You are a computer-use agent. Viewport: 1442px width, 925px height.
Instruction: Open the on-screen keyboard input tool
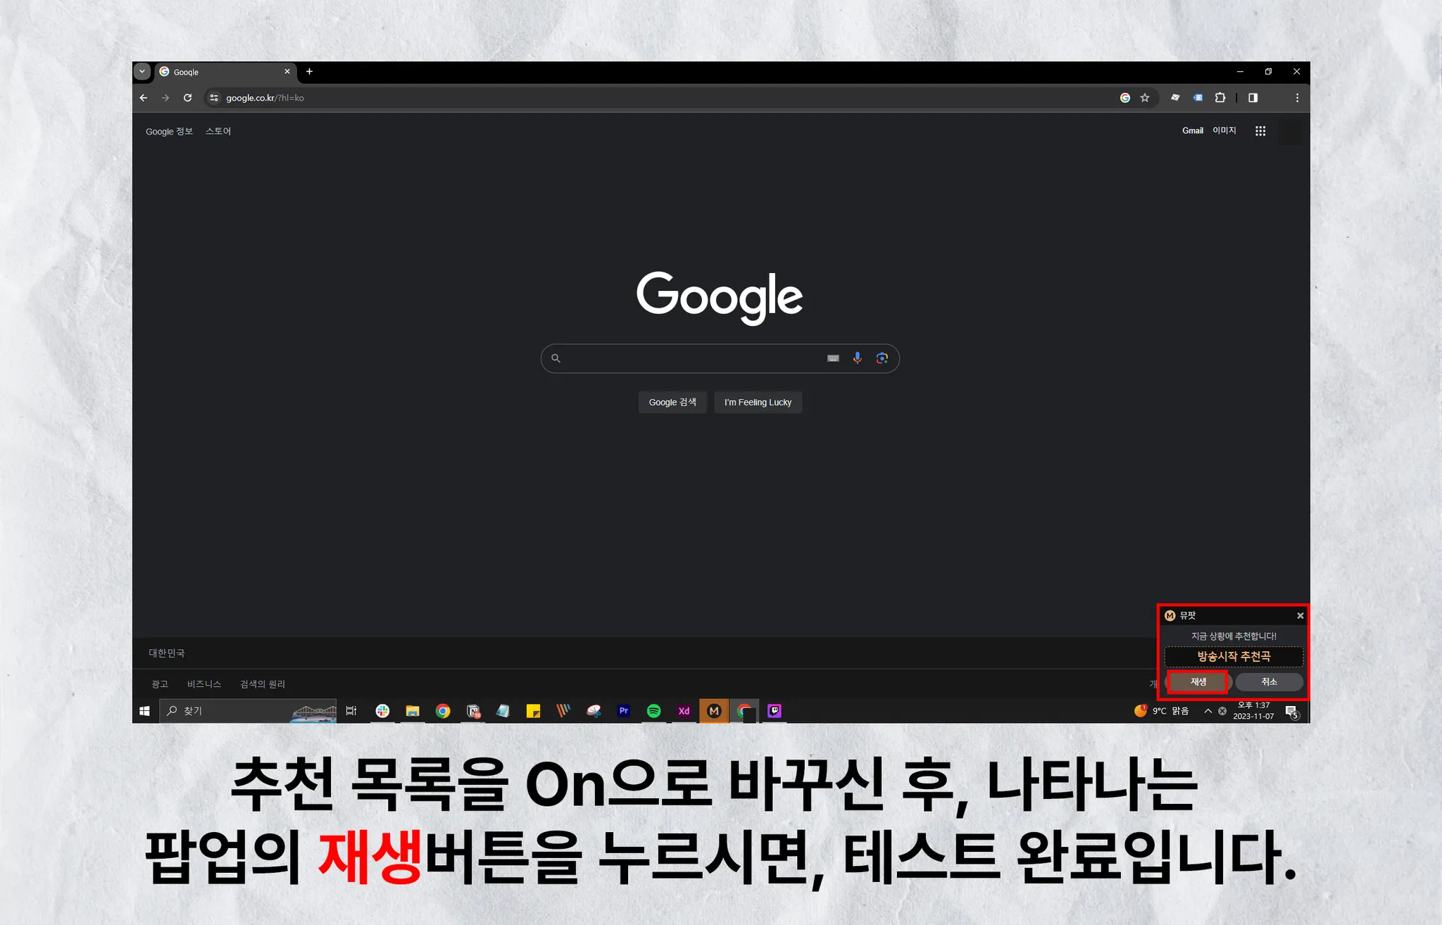[x=833, y=358]
